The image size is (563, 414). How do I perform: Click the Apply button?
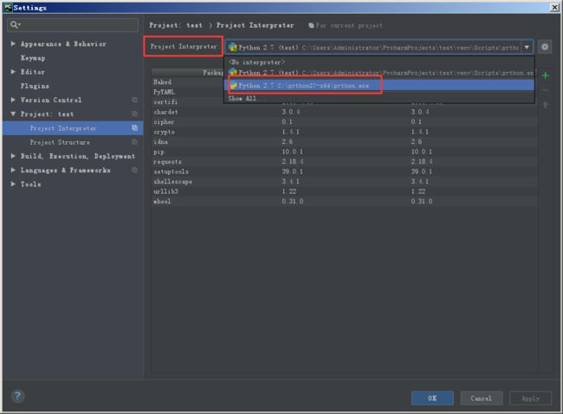point(530,398)
